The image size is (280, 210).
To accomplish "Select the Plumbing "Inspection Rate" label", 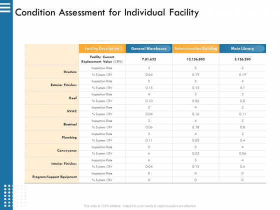I will (x=102, y=134).
